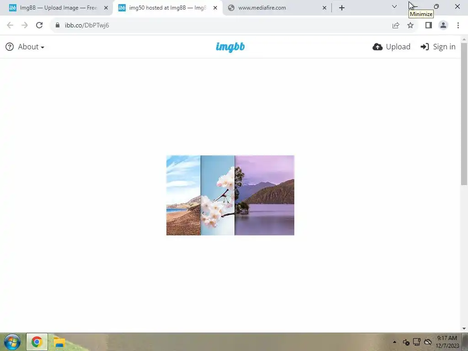Switch to www.mediafire.com tab
The width and height of the screenshot is (468, 351).
pos(277,8)
